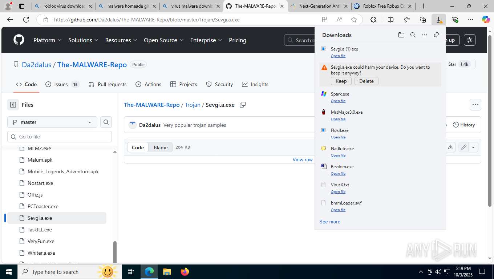Expand edit options arrow next to pencil
Image resolution: width=494 pixels, height=279 pixels.
(x=473, y=147)
